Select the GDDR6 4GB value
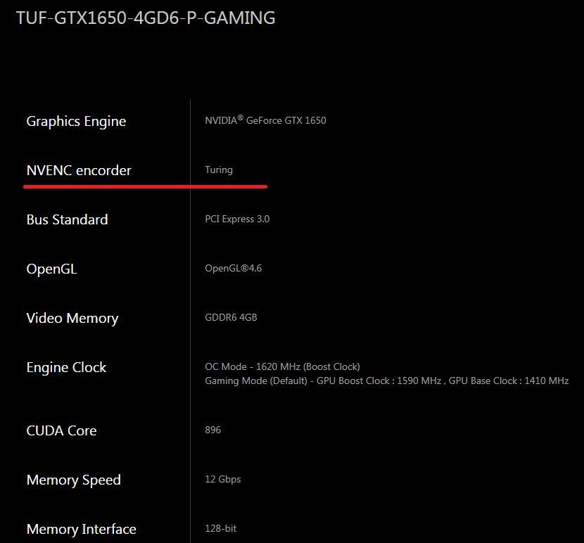This screenshot has width=584, height=543. (x=231, y=317)
